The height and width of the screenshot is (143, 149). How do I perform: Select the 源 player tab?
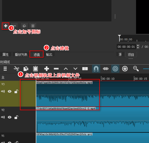[x=120, y=54]
